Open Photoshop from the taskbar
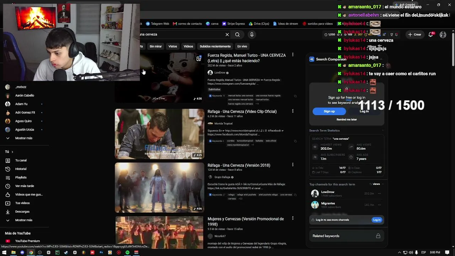This screenshot has height=256, width=455. 101,252
